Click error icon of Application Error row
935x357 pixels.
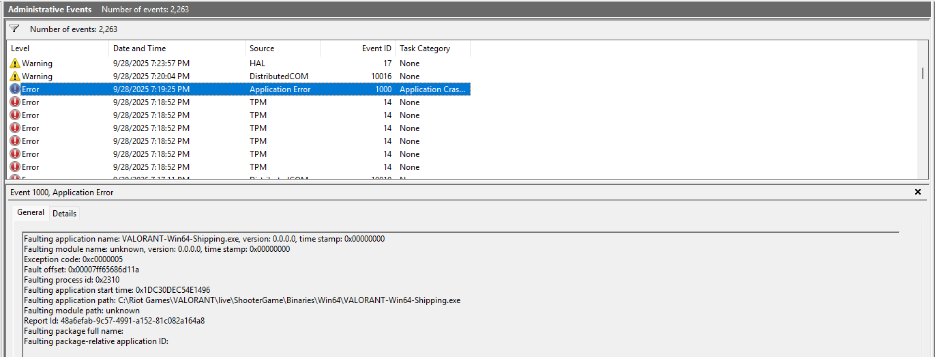click(15, 89)
